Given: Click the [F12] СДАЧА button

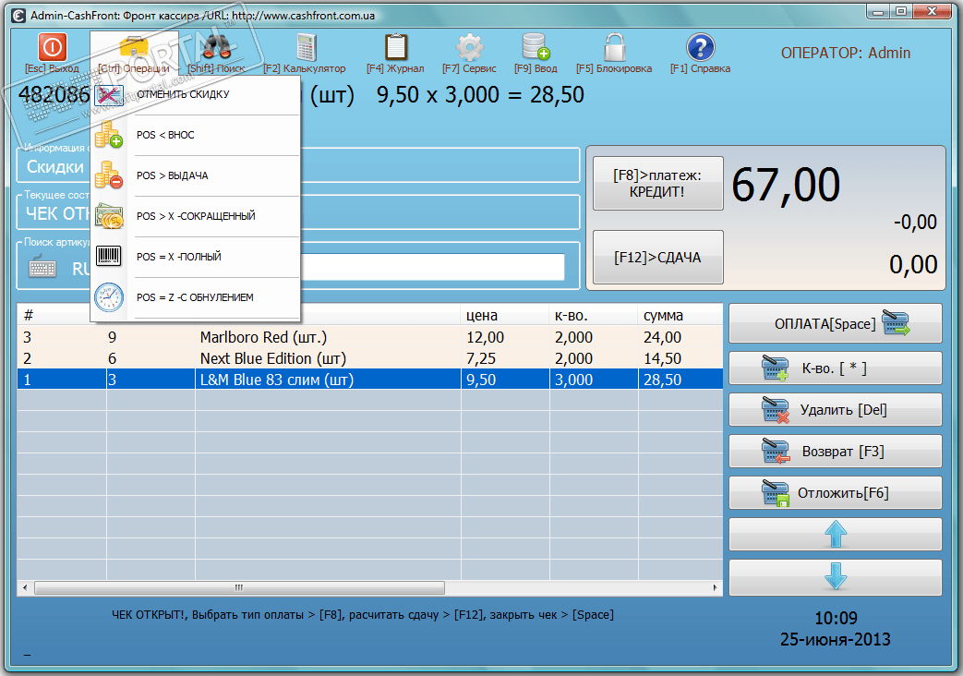Looking at the screenshot, I should 657,258.
